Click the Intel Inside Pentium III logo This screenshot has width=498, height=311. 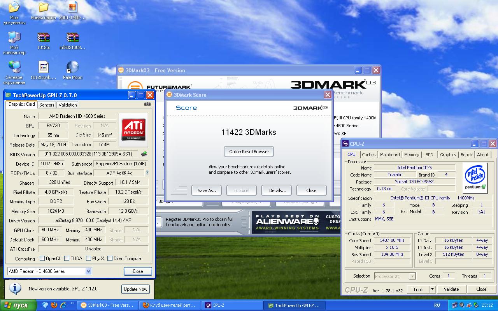[x=475, y=178]
